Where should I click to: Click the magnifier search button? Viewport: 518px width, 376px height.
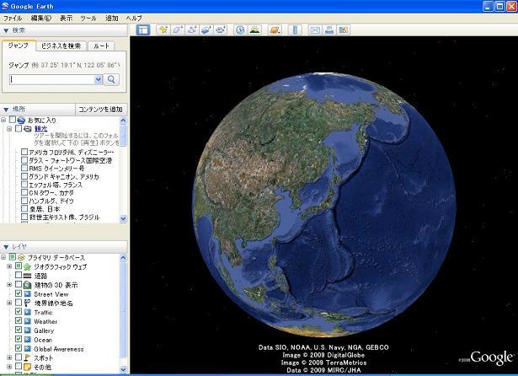click(x=111, y=79)
